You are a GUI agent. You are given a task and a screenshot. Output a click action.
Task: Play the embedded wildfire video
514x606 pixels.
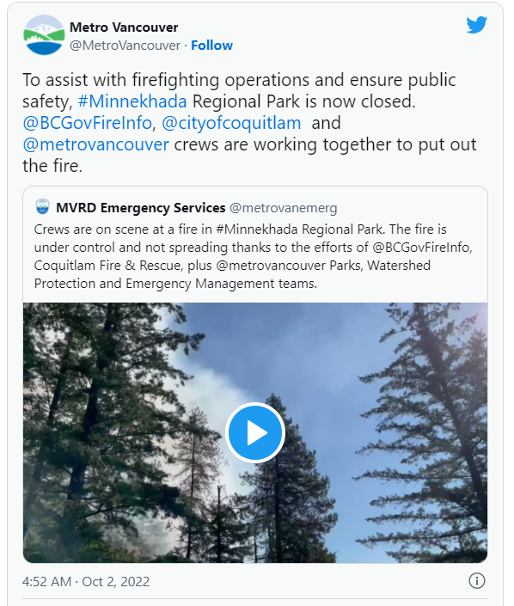point(255,432)
